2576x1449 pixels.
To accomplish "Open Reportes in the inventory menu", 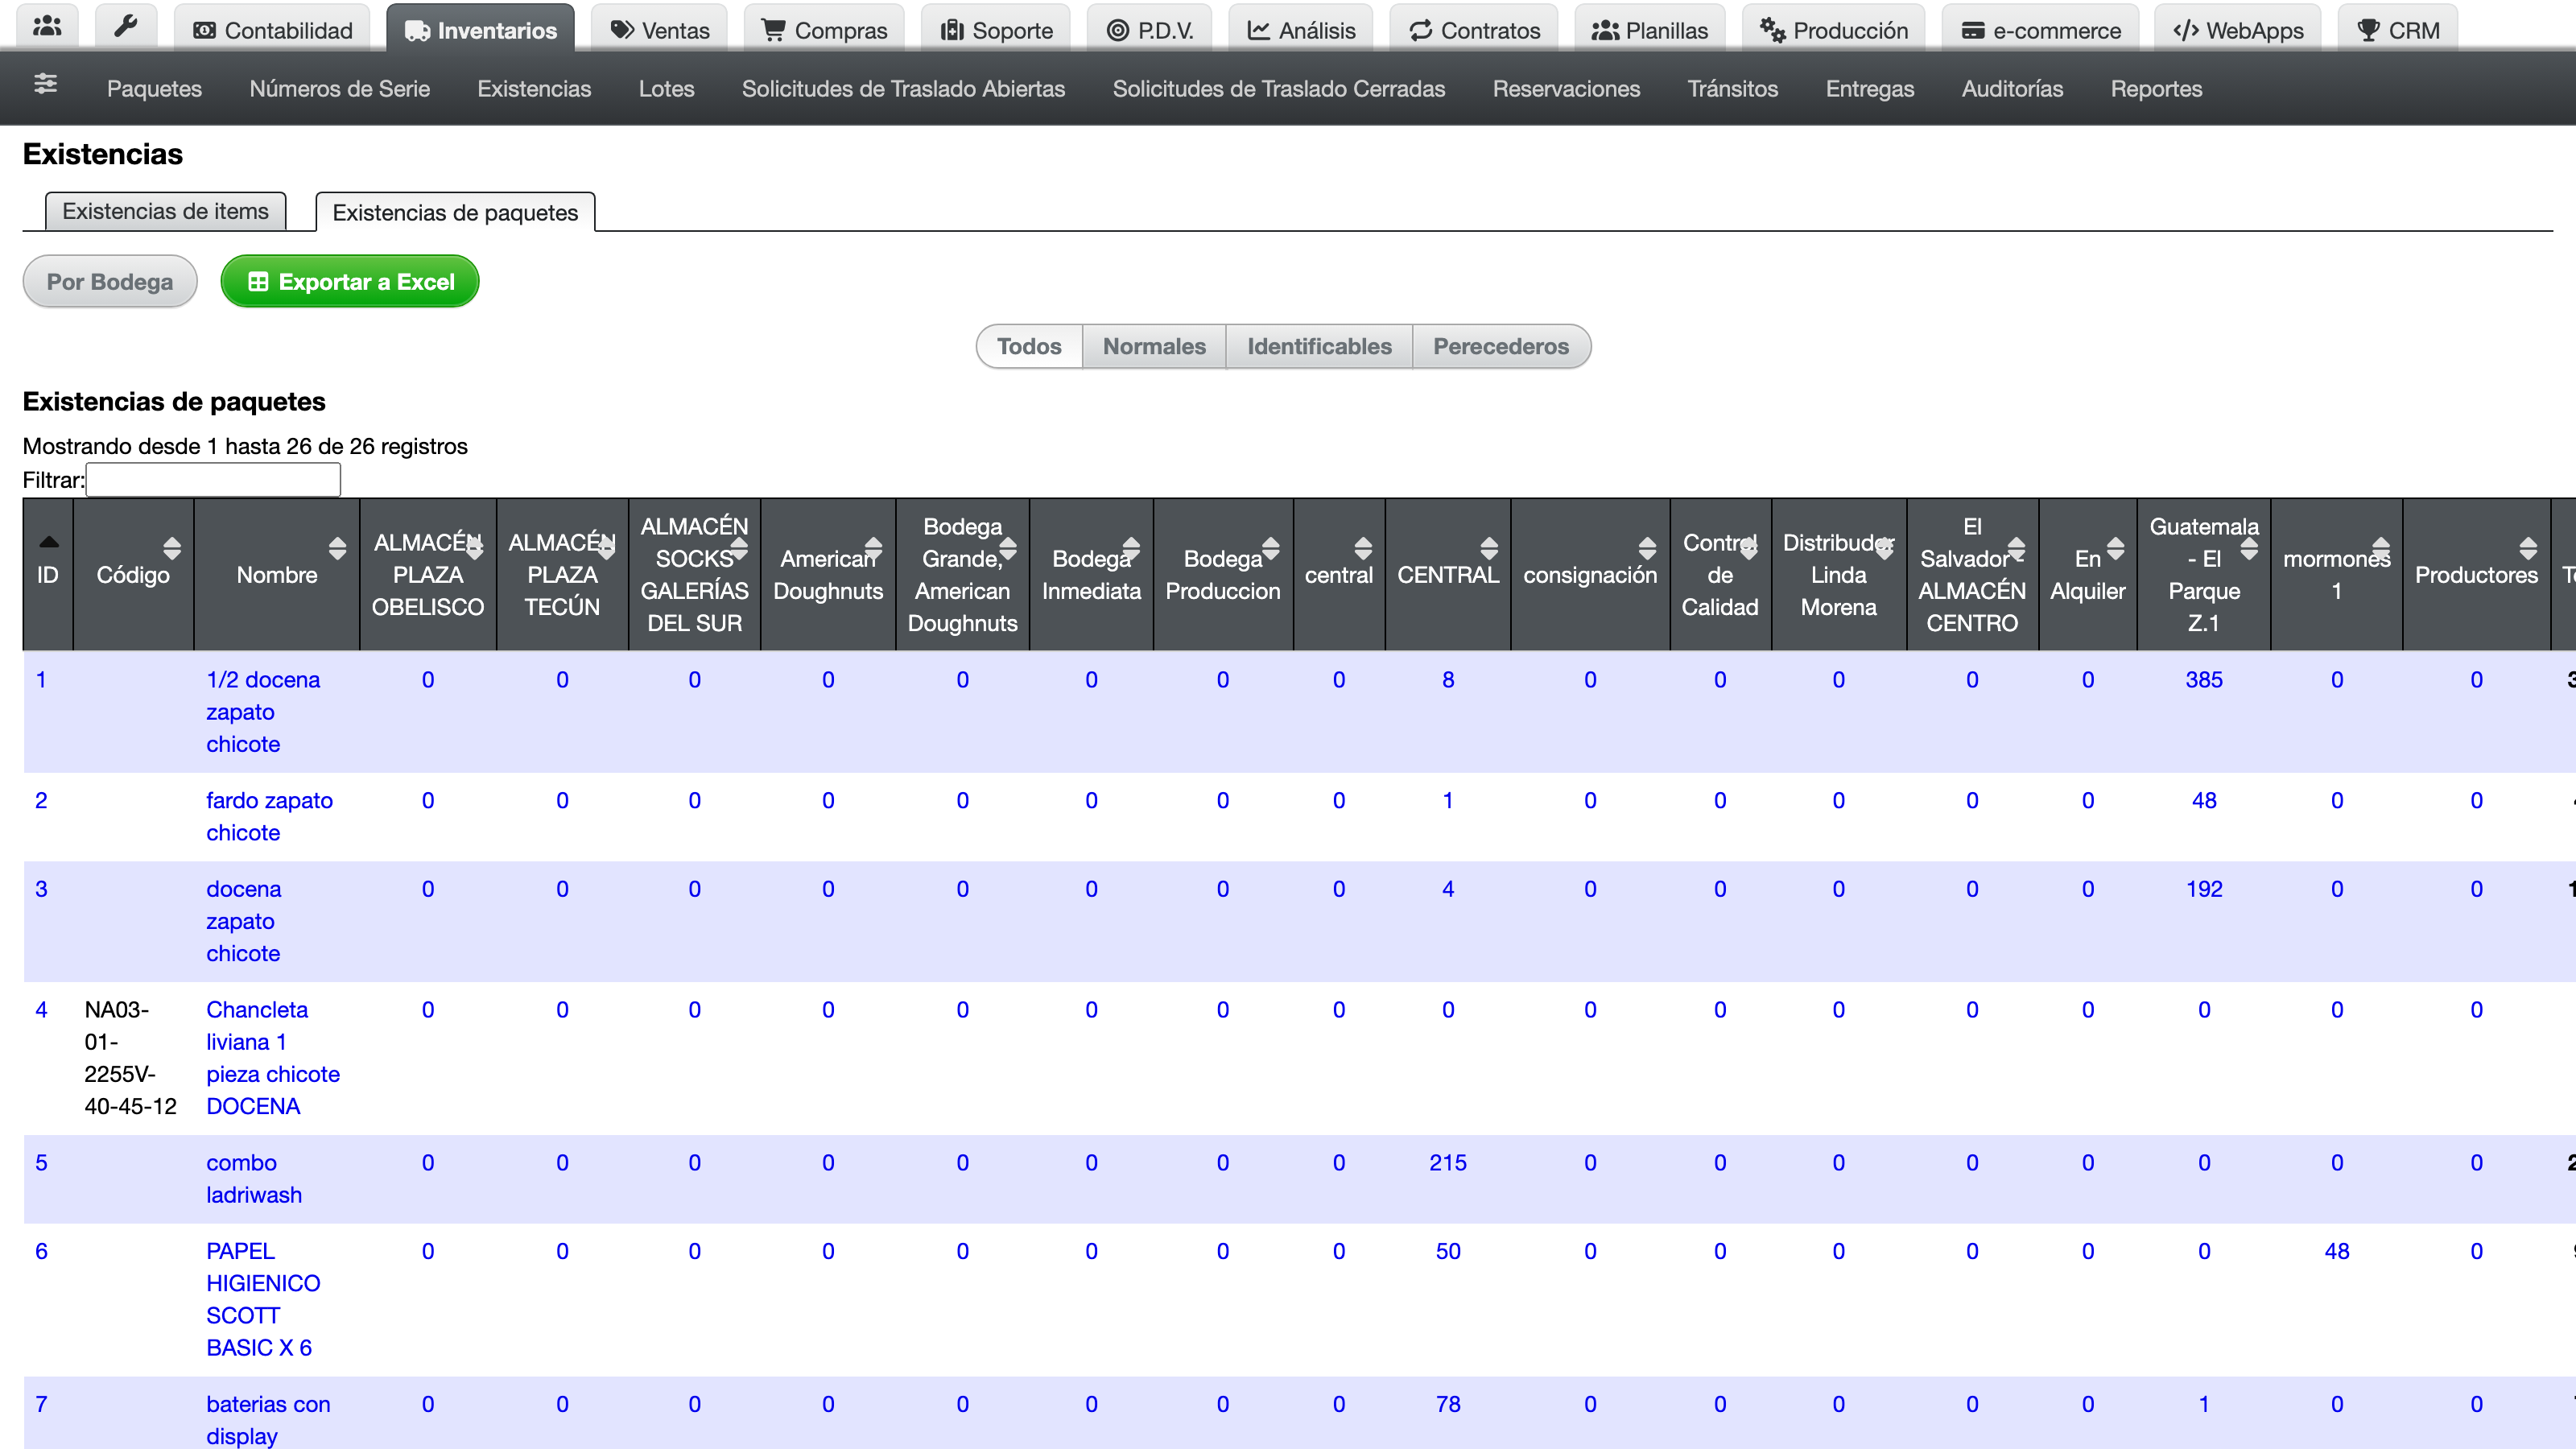I will point(2156,88).
